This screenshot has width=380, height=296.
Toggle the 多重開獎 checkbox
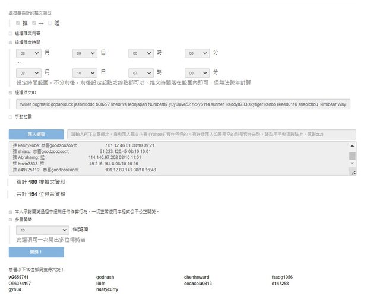pyautogui.click(x=10, y=219)
